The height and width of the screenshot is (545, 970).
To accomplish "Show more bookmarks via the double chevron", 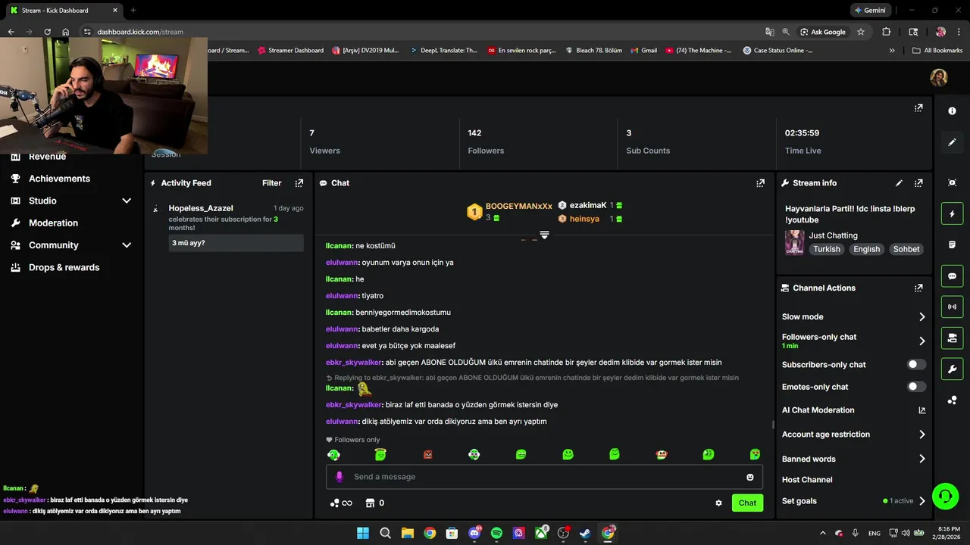I will click(892, 51).
